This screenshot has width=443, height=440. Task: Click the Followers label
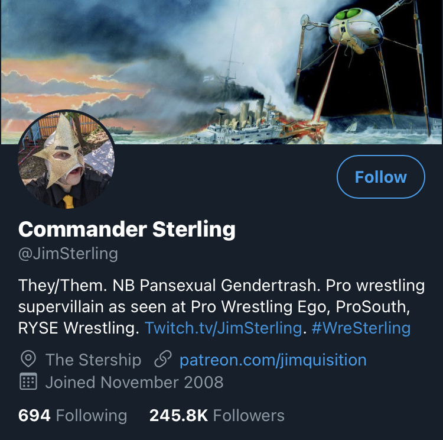(x=249, y=415)
